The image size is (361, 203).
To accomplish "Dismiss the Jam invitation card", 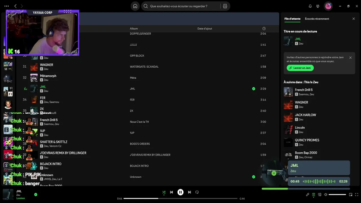I will click(x=350, y=58).
